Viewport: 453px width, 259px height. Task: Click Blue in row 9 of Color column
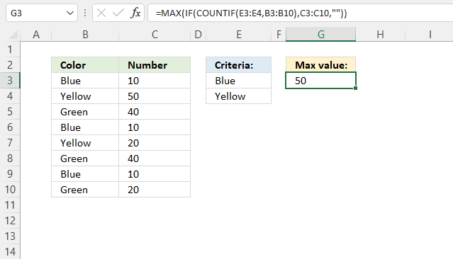tap(85, 174)
